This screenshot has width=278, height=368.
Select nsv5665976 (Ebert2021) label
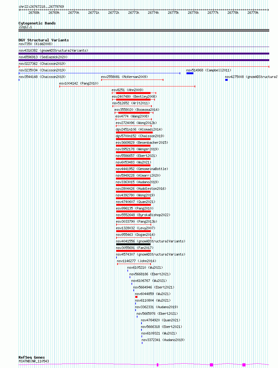[157, 313]
